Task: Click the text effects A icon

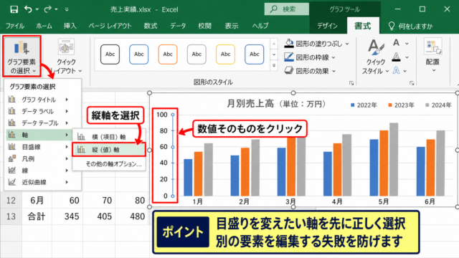Action: click(396, 70)
